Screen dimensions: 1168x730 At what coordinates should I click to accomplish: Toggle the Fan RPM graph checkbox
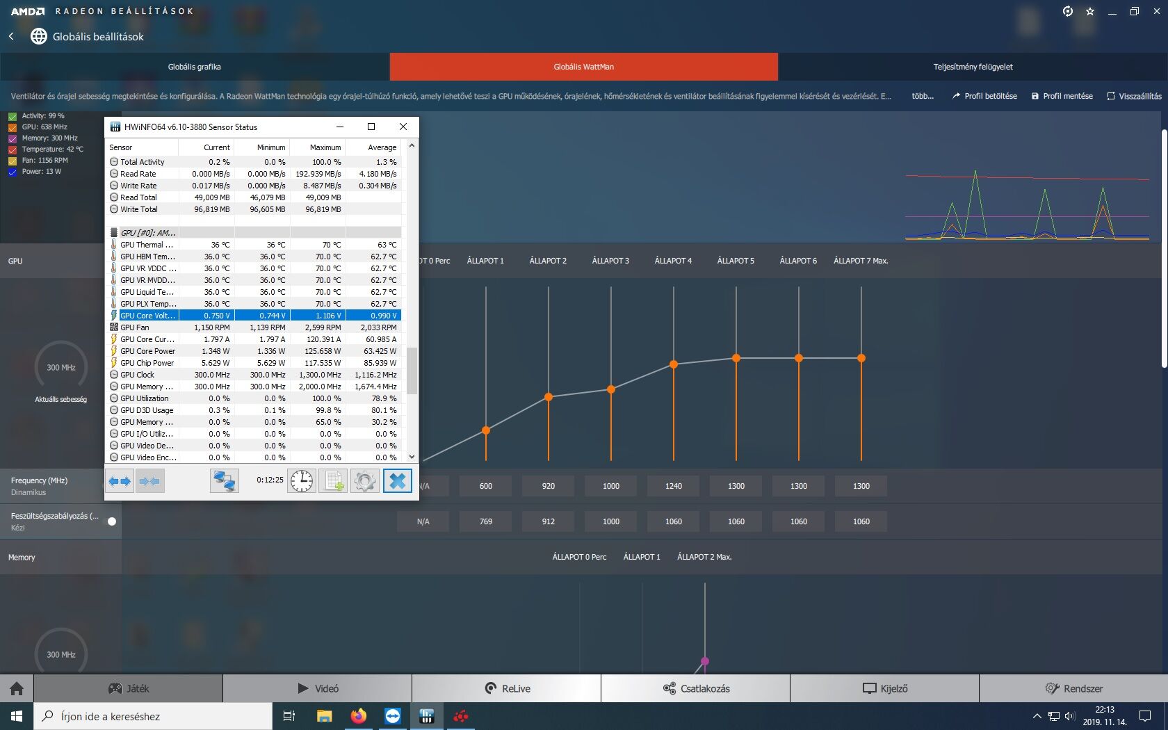12,161
